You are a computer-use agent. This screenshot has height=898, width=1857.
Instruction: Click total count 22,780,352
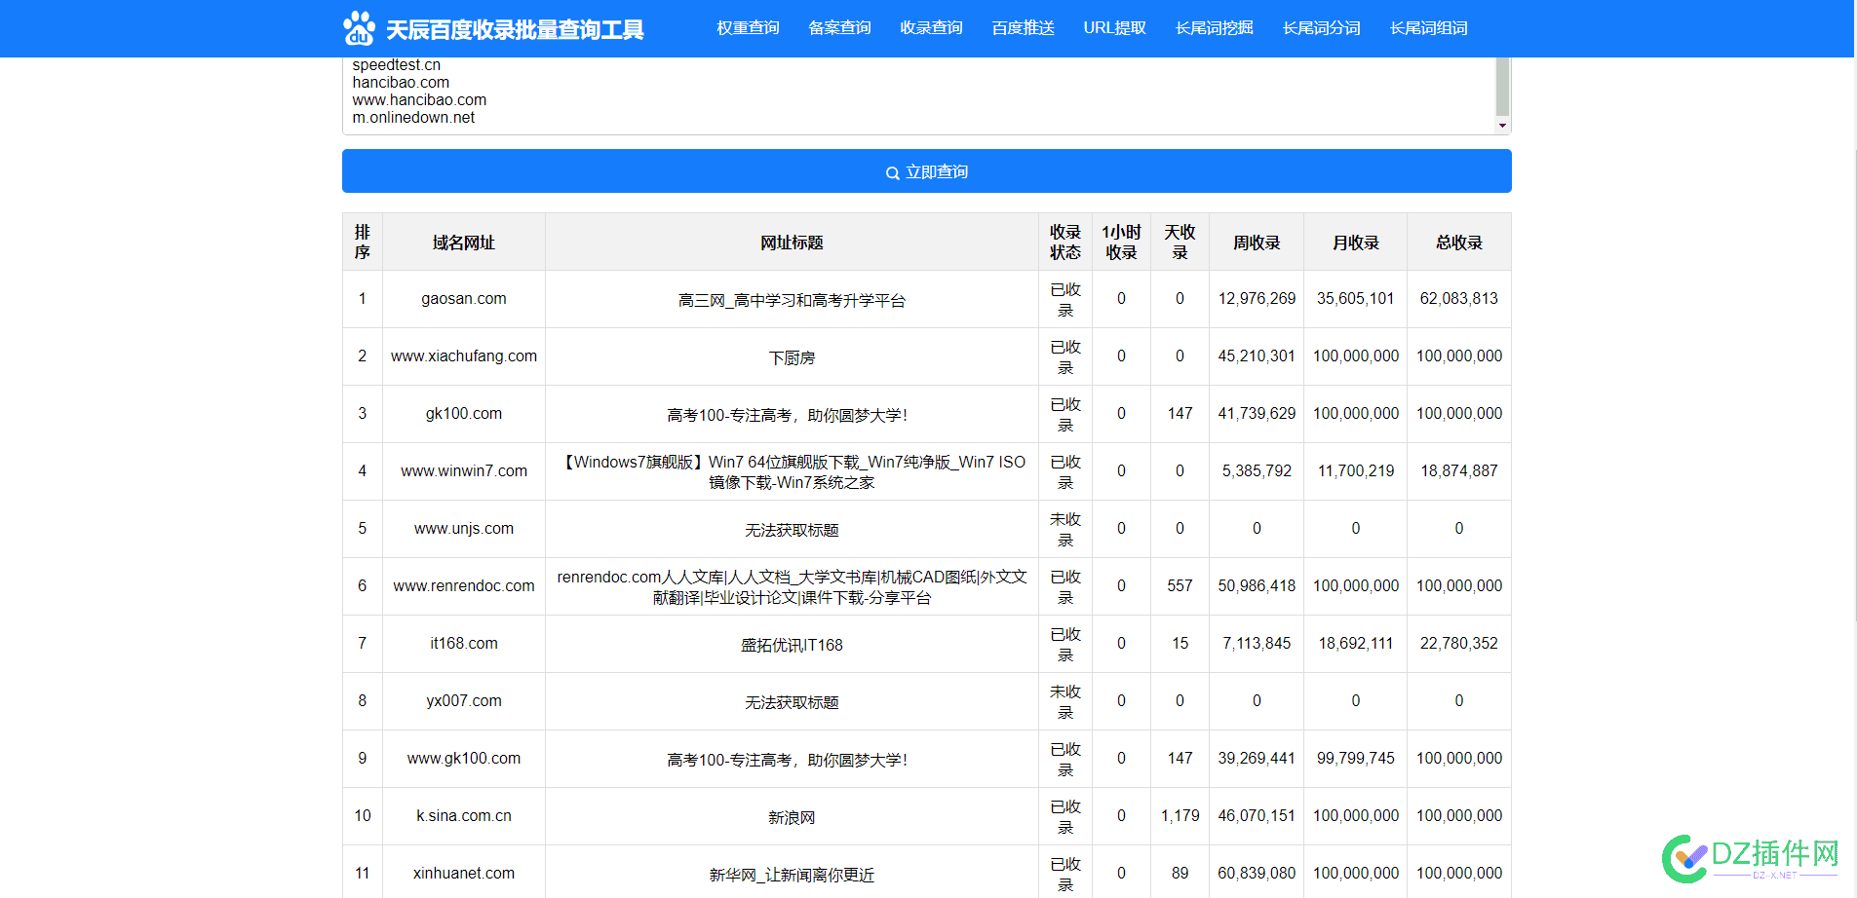click(1459, 644)
